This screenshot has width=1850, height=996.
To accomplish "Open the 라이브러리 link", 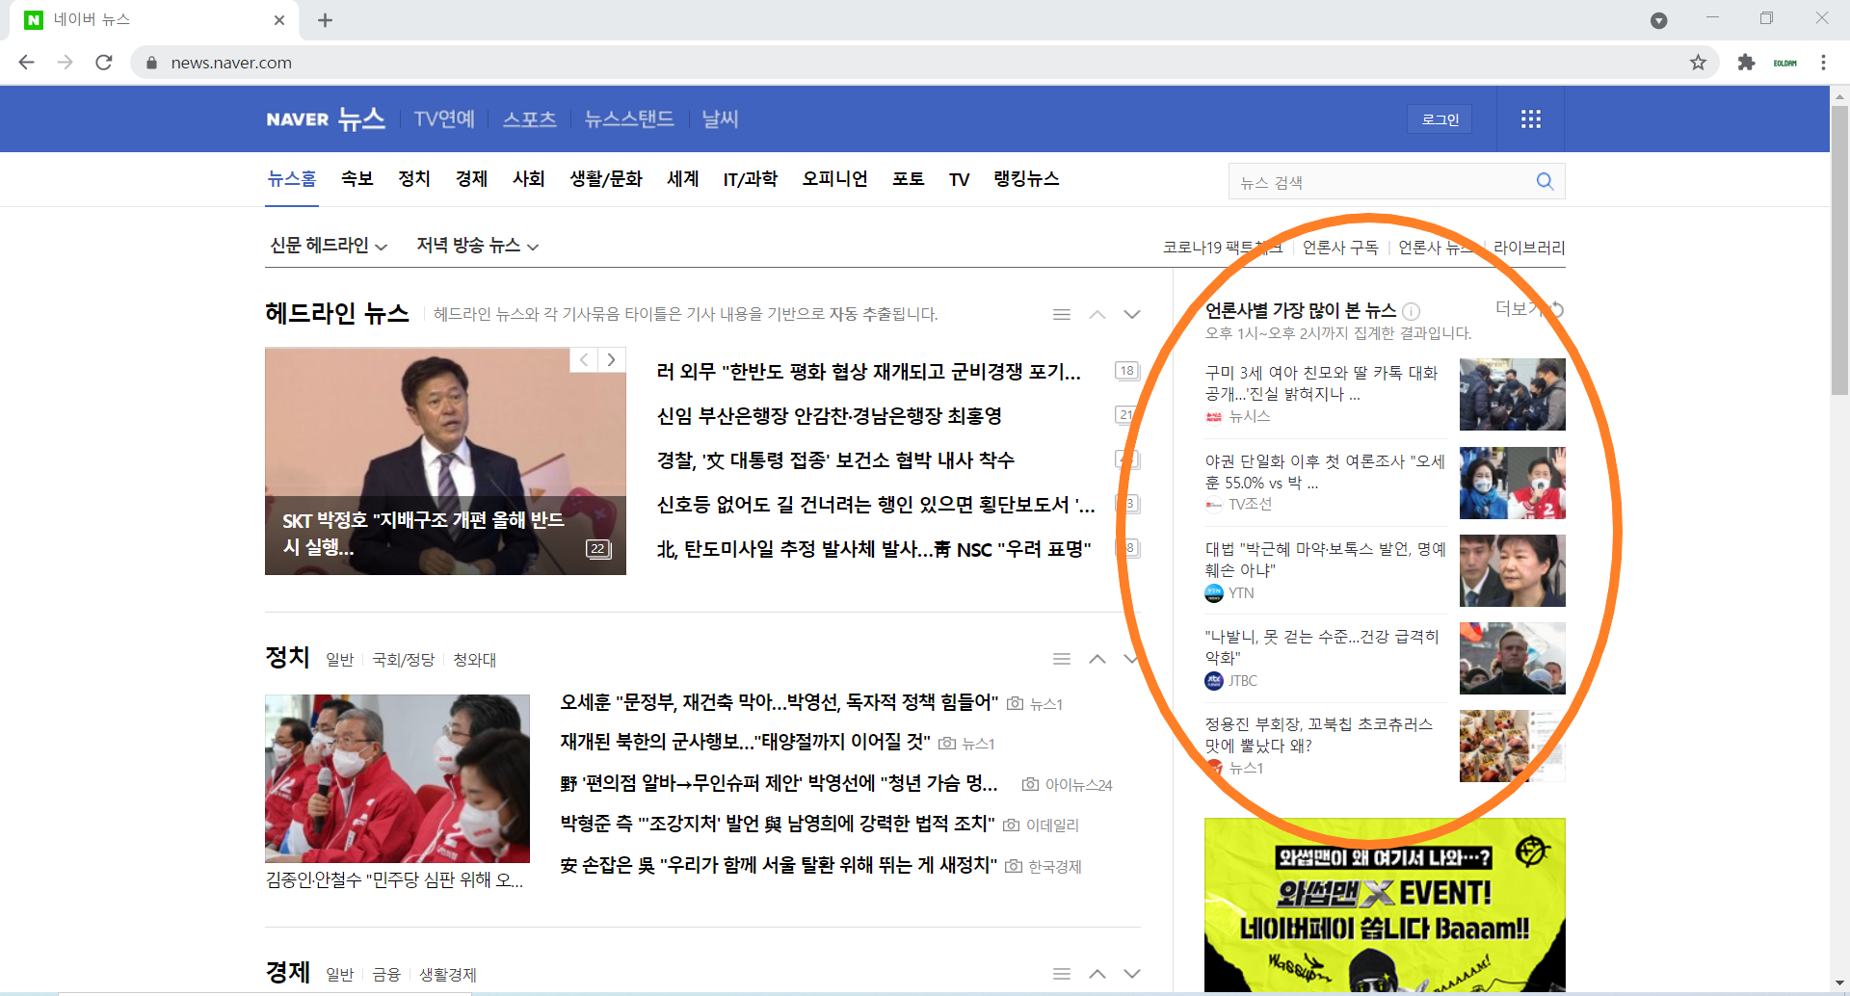I will (1529, 248).
